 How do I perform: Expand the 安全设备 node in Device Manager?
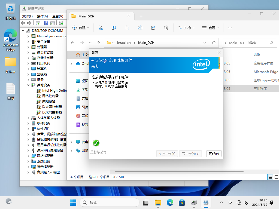(x=28, y=42)
